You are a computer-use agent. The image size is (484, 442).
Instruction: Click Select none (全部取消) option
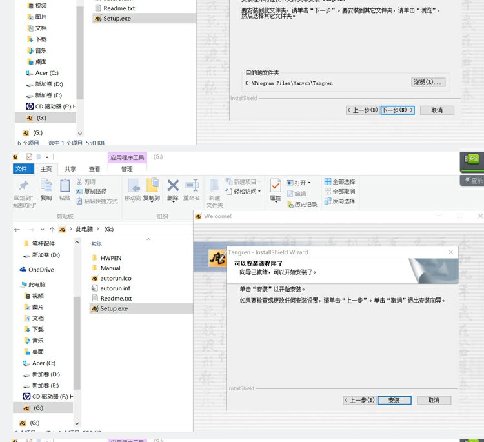339,192
